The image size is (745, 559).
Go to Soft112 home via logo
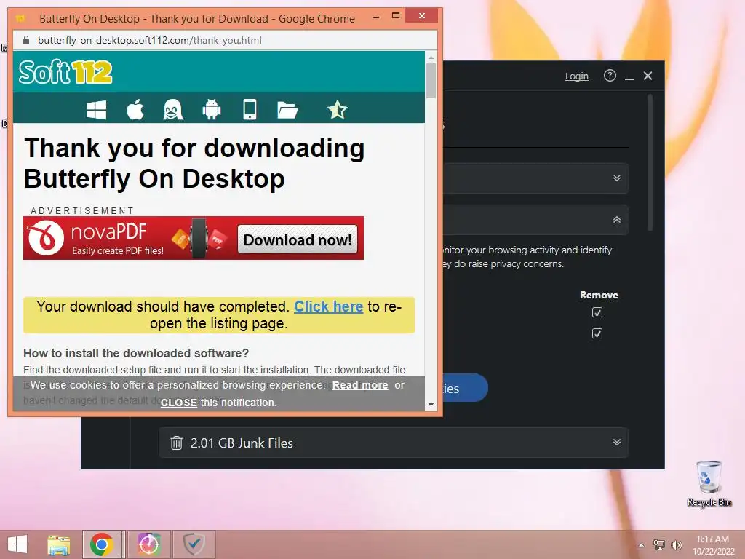[x=65, y=72]
